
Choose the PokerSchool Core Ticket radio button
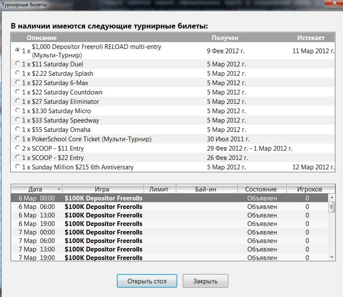click(x=17, y=138)
